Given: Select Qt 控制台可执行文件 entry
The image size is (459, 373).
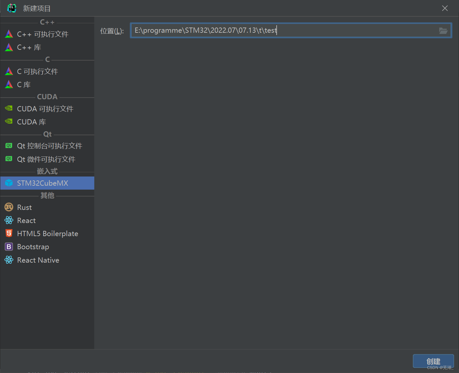Looking at the screenshot, I should point(47,146).
